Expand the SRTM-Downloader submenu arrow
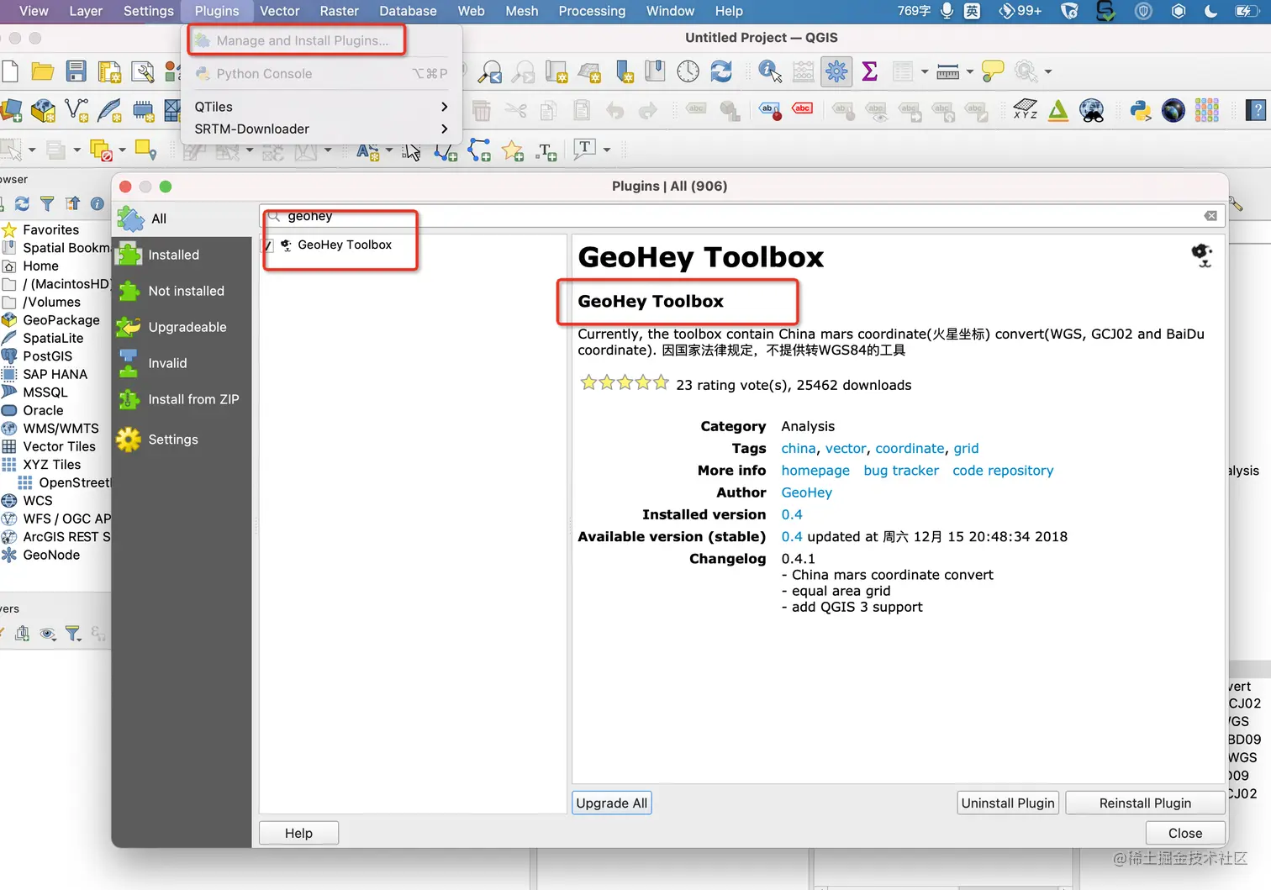Image resolution: width=1271 pixels, height=890 pixels. pos(445,129)
